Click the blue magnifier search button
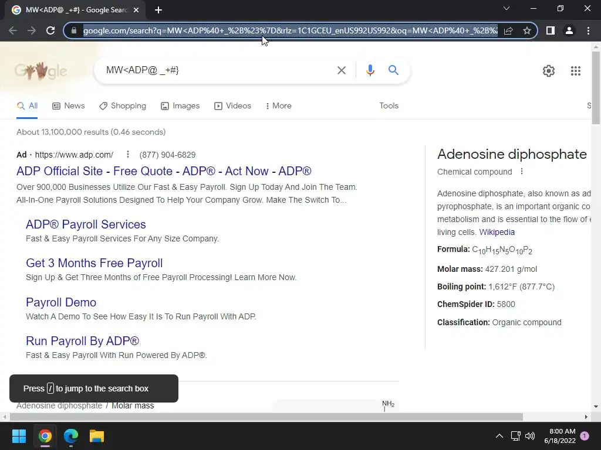Image resolution: width=601 pixels, height=450 pixels. [393, 70]
